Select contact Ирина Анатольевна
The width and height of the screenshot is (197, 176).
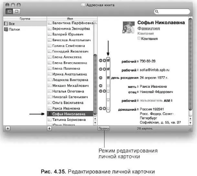coord(70,74)
